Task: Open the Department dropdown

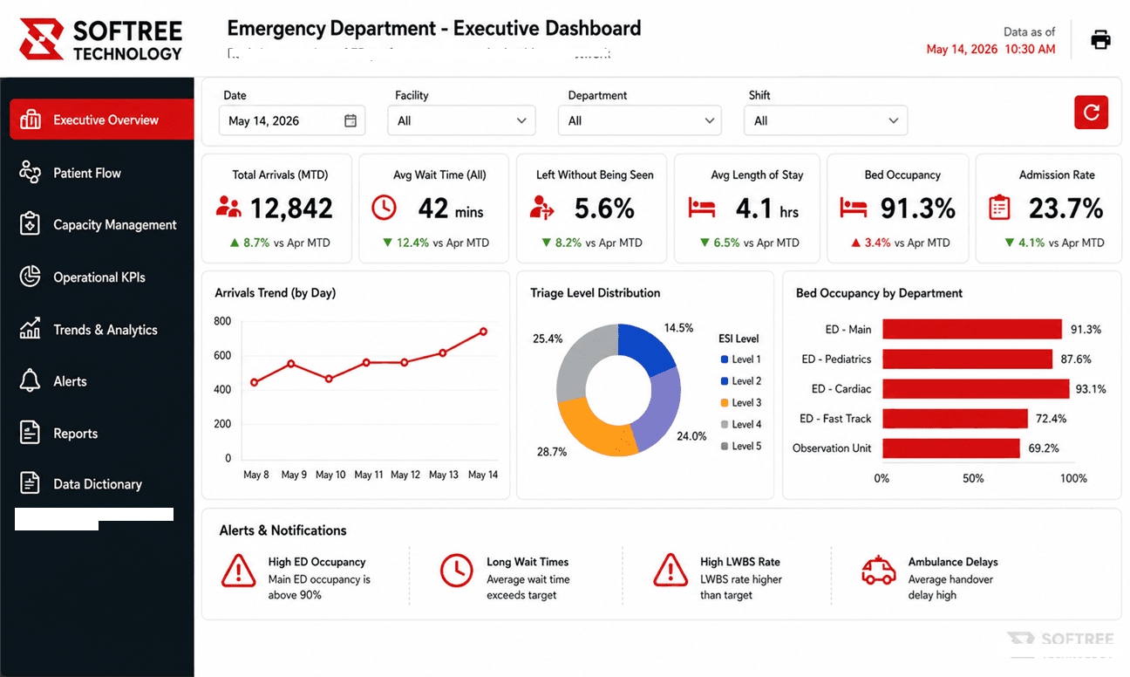Action: coord(639,120)
